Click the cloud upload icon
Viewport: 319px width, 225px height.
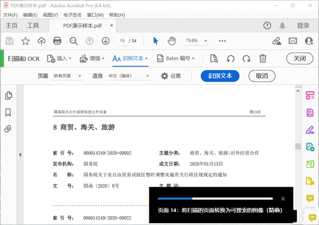[x=41, y=41]
